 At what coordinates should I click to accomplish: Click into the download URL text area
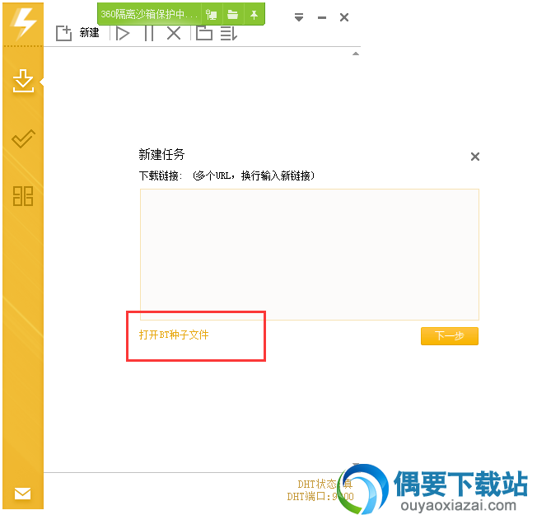[x=309, y=255]
